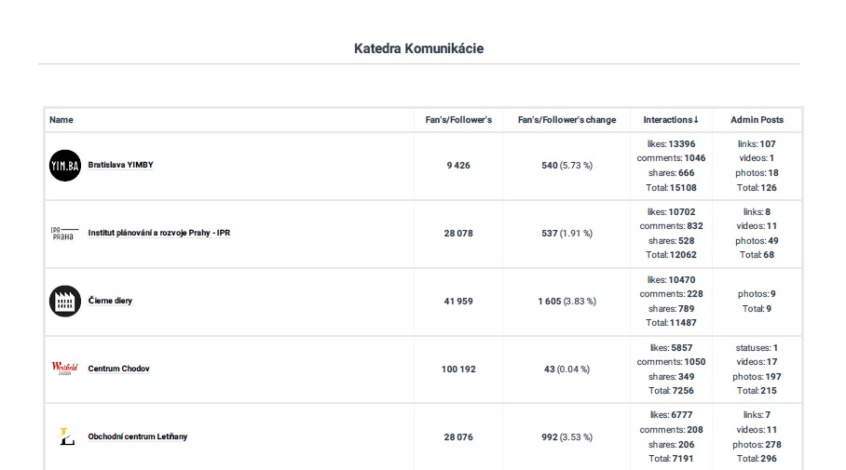Sort by Fan's/Follower's change header
The width and height of the screenshot is (846, 470).
(566, 120)
